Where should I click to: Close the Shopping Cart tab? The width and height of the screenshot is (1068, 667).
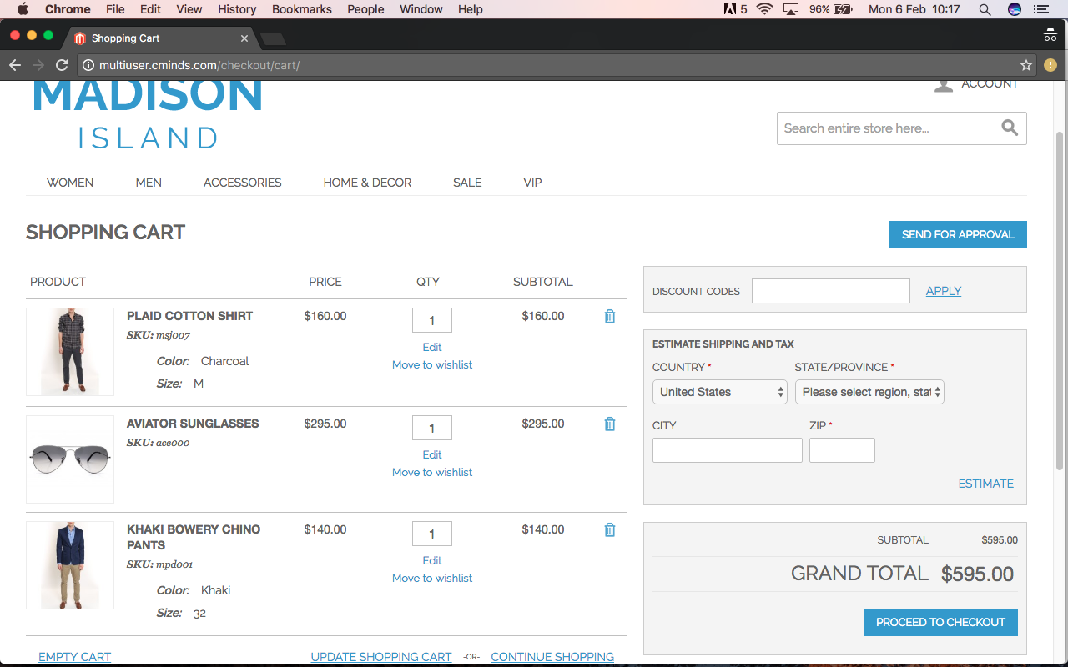(244, 38)
